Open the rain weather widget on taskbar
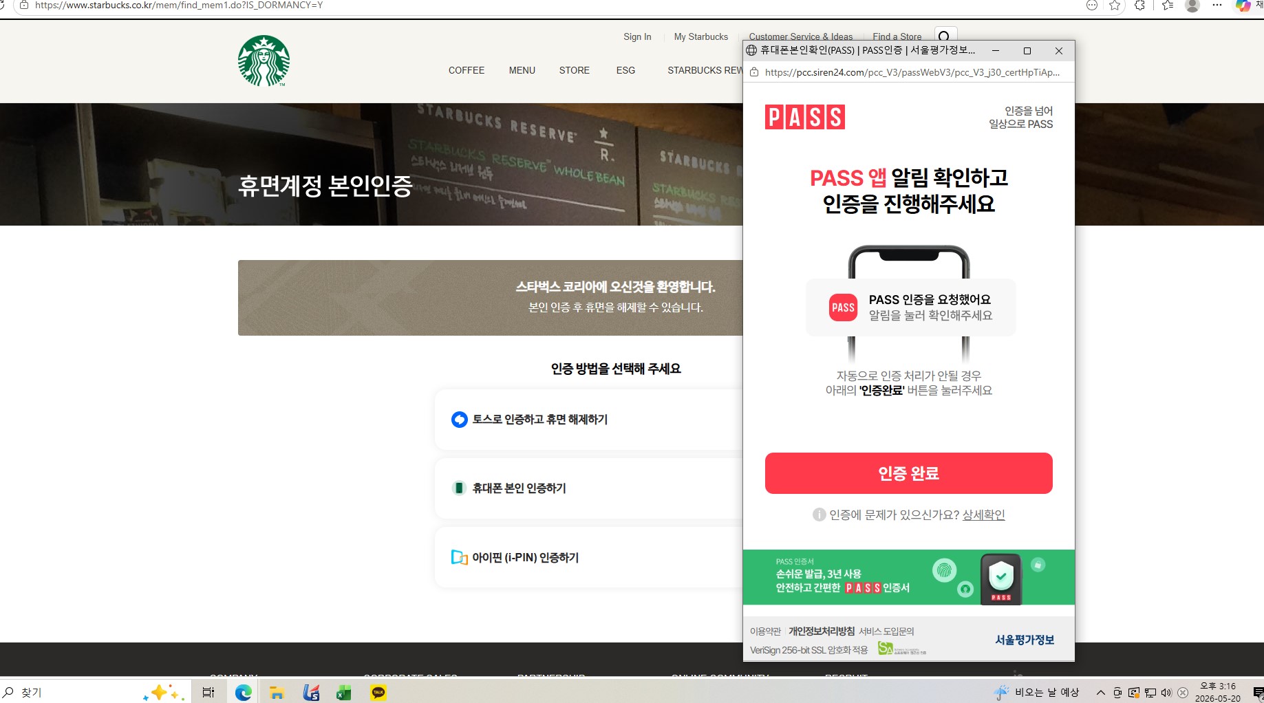This screenshot has width=1264, height=703. [1038, 693]
